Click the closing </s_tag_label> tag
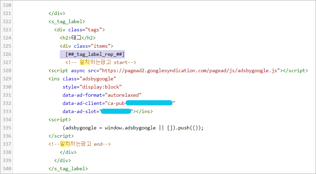316x174 pixels. point(68,169)
